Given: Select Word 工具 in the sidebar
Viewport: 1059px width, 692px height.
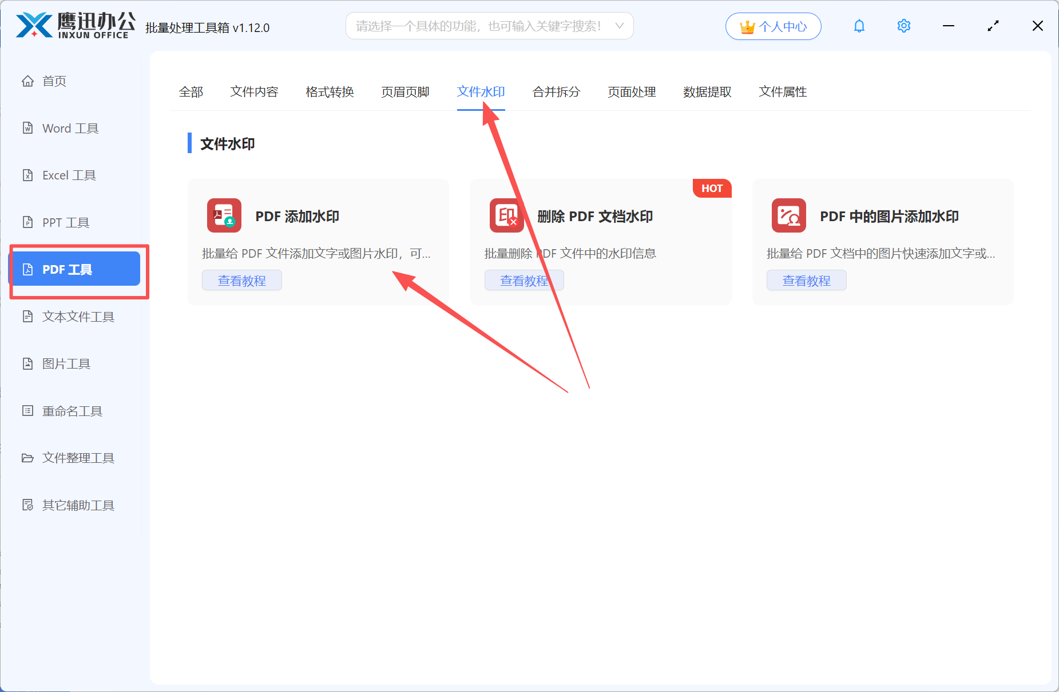Looking at the screenshot, I should pyautogui.click(x=70, y=128).
